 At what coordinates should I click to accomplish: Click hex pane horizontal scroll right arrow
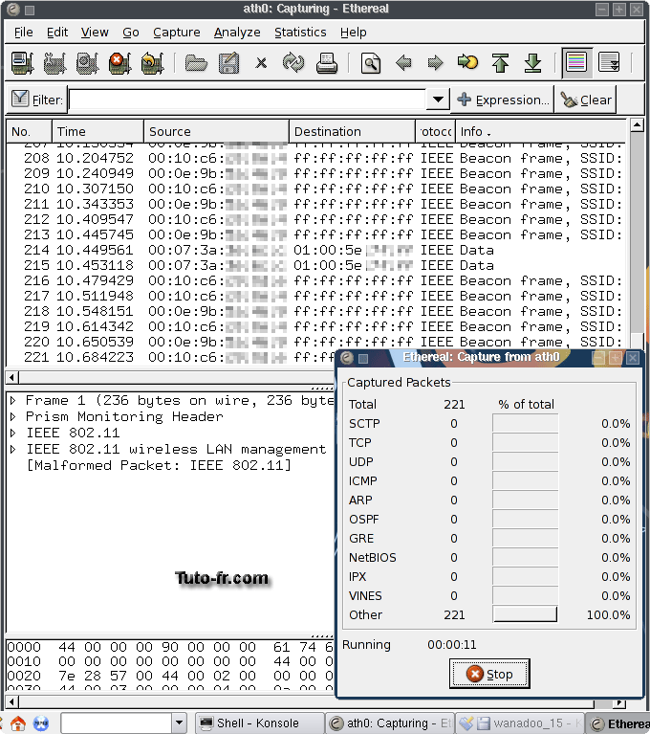(x=619, y=702)
